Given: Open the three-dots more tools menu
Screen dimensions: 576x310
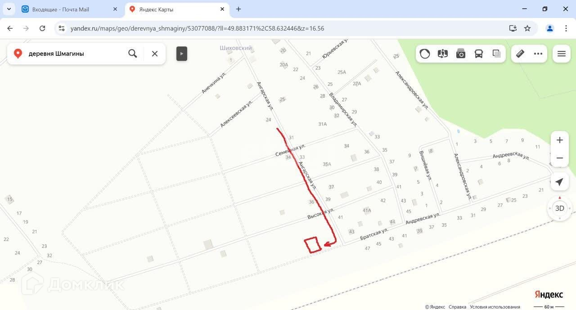Looking at the screenshot, I should (538, 54).
